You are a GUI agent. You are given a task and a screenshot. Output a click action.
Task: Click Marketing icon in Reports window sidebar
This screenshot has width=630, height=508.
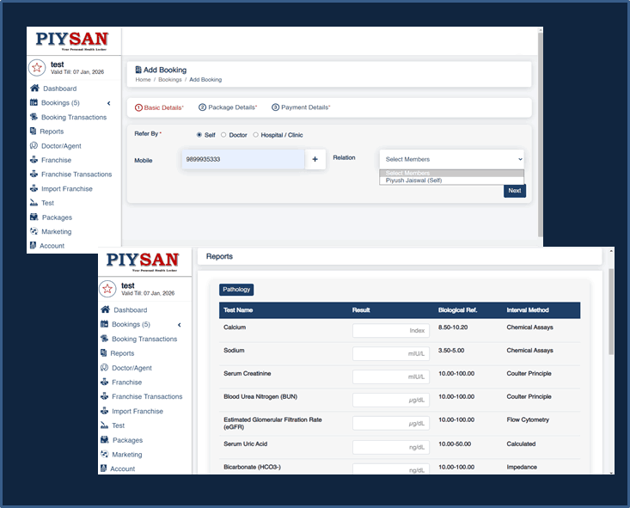(x=105, y=454)
